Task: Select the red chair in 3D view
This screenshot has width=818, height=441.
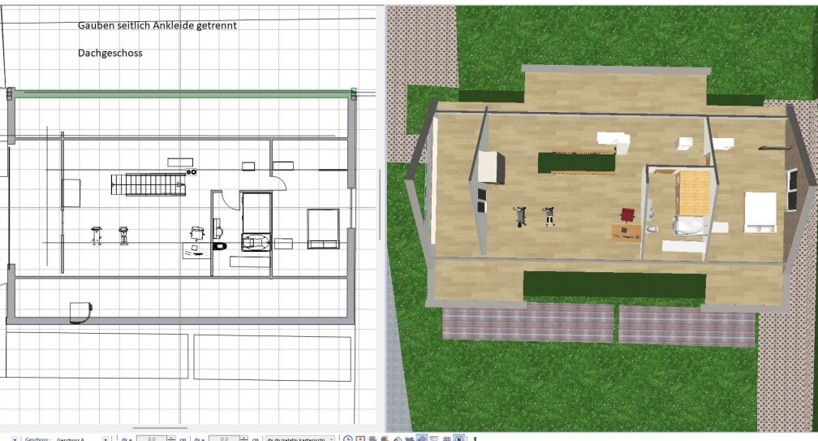Action: (626, 214)
